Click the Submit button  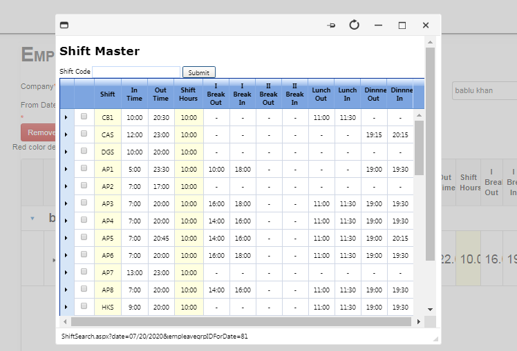[x=199, y=72]
